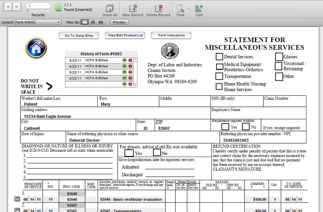Click referring physician Deborah Decker field
Viewport: 323px width, 212px height.
click(x=143, y=140)
